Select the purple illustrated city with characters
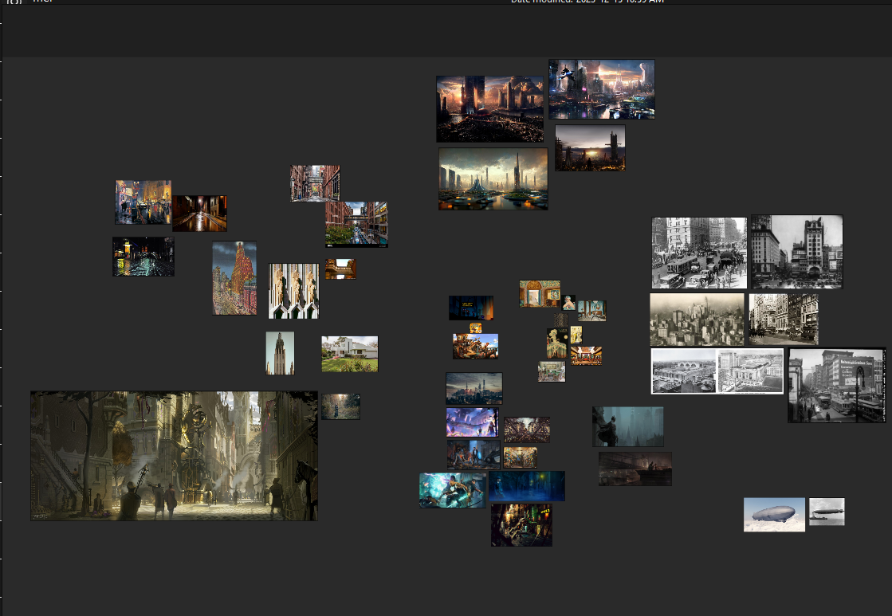The height and width of the screenshot is (616, 892). (x=472, y=422)
